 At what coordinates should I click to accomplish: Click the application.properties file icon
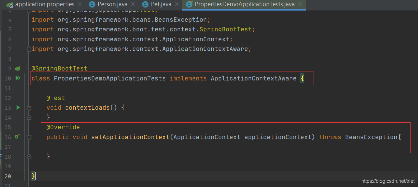point(10,5)
